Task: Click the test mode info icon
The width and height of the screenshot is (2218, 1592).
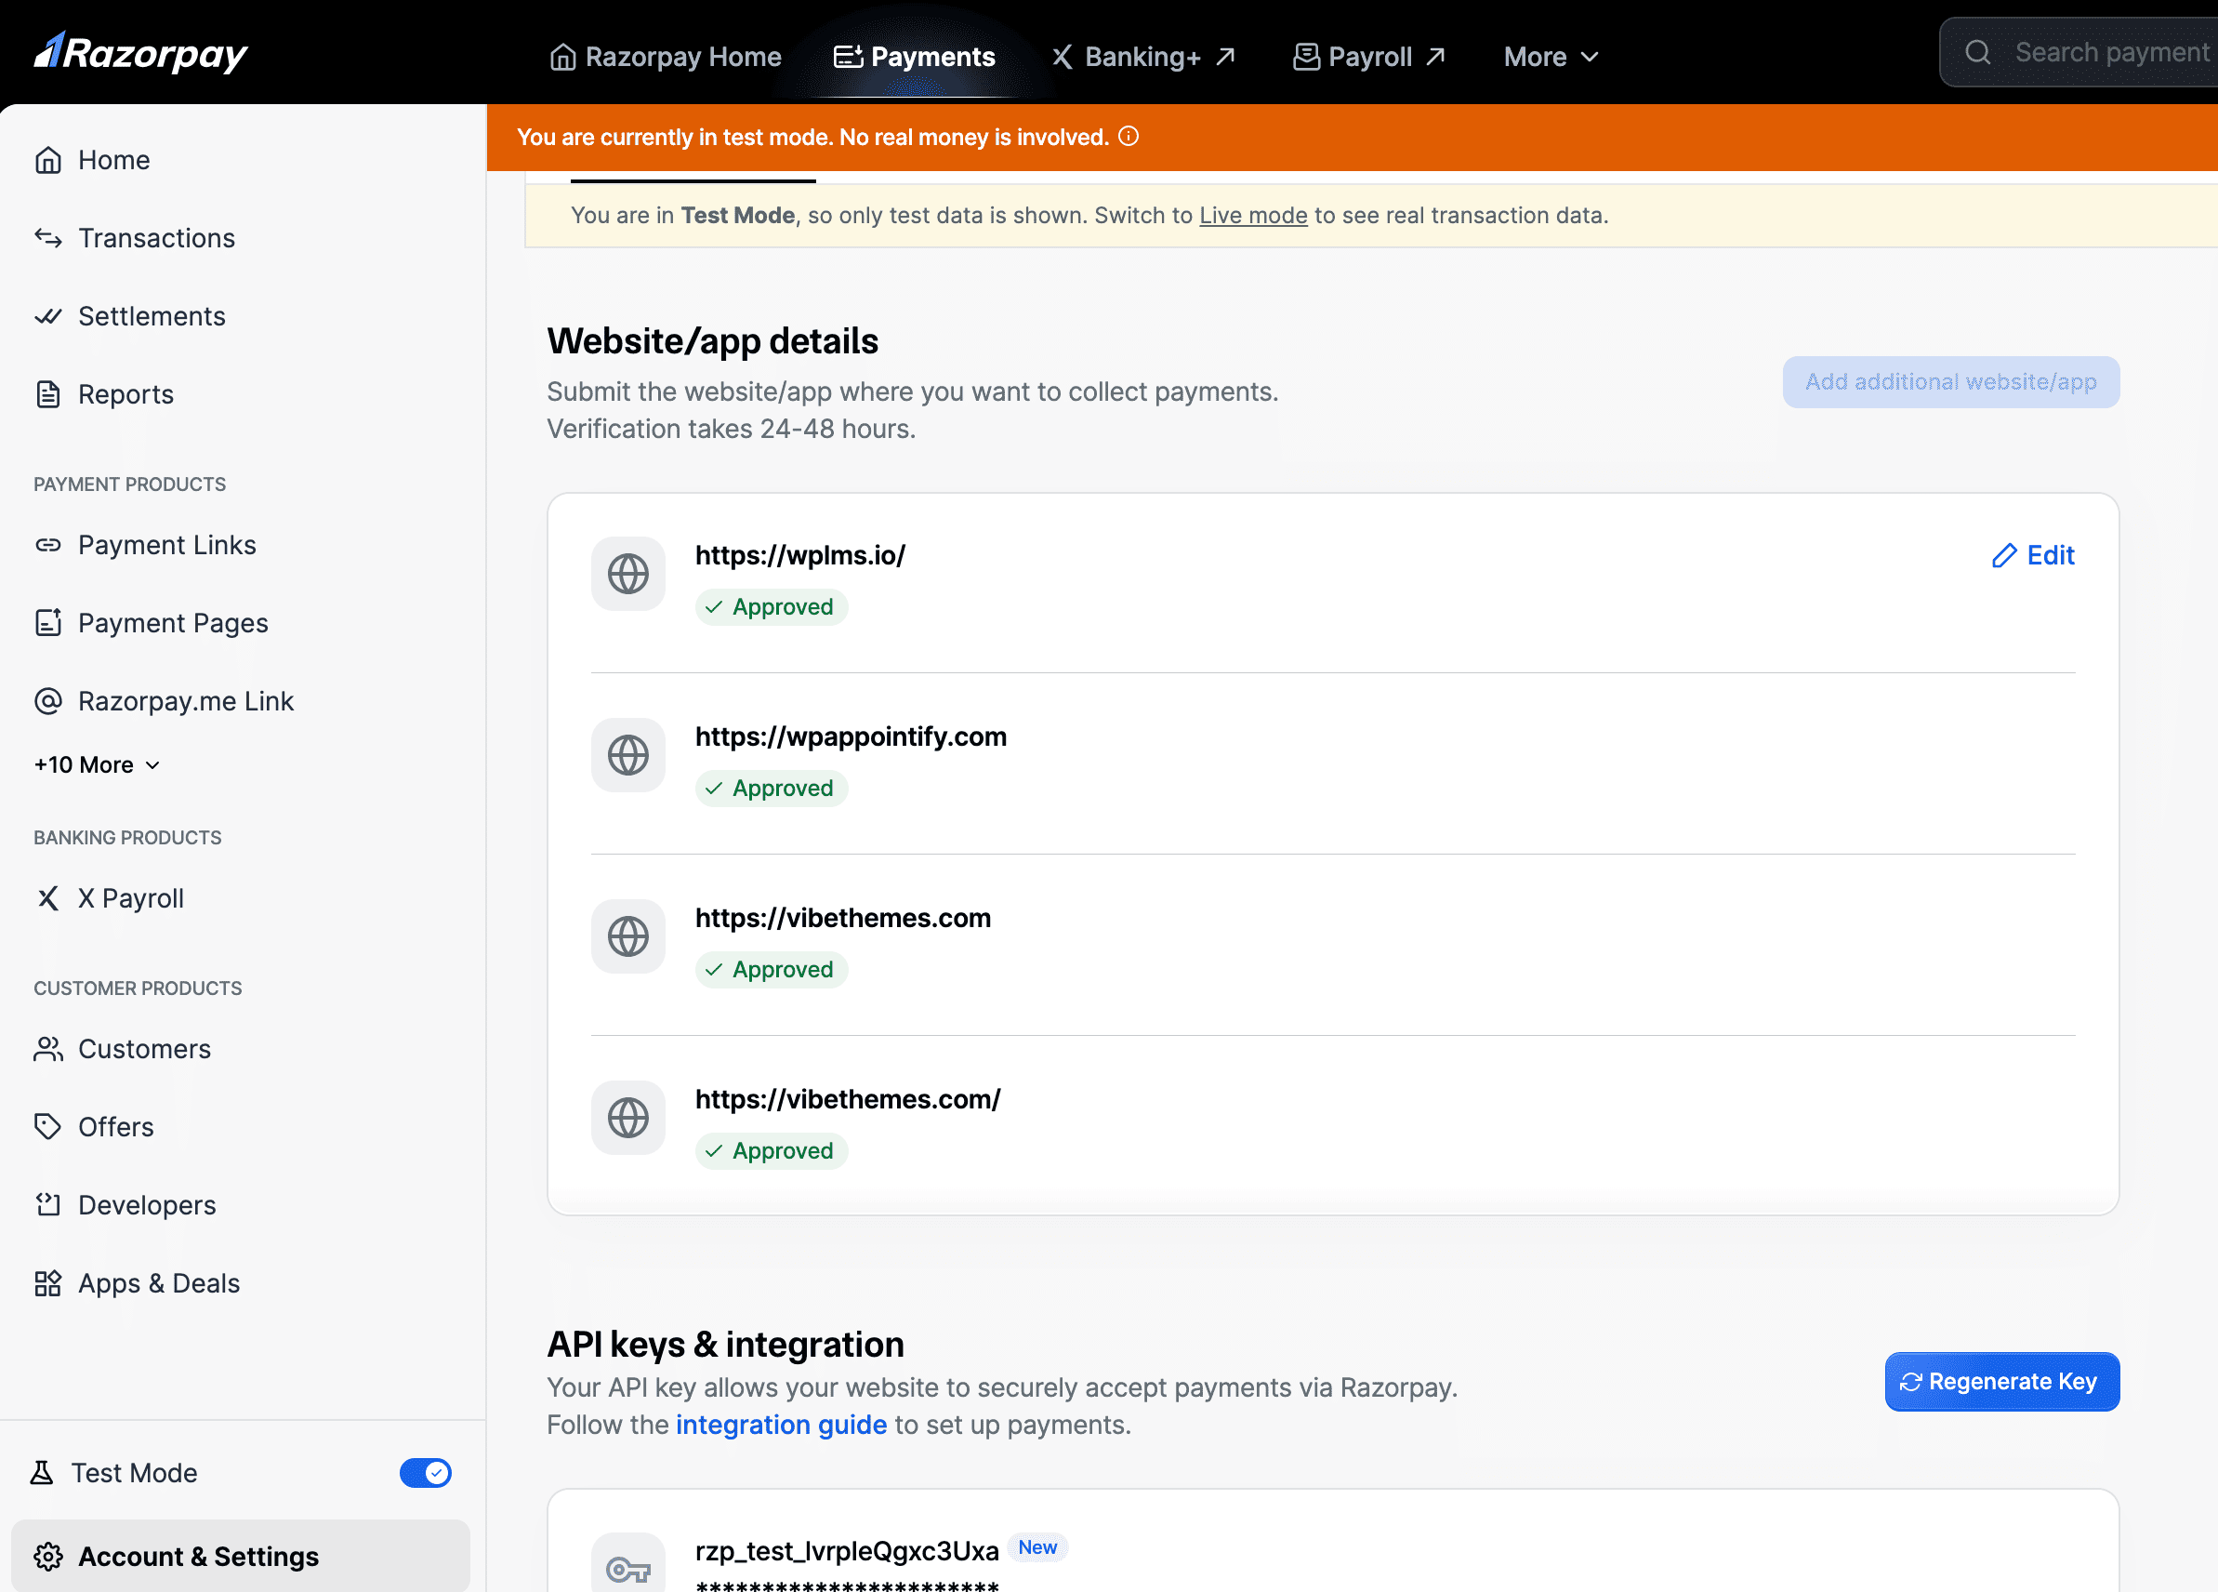Action: [x=1129, y=136]
